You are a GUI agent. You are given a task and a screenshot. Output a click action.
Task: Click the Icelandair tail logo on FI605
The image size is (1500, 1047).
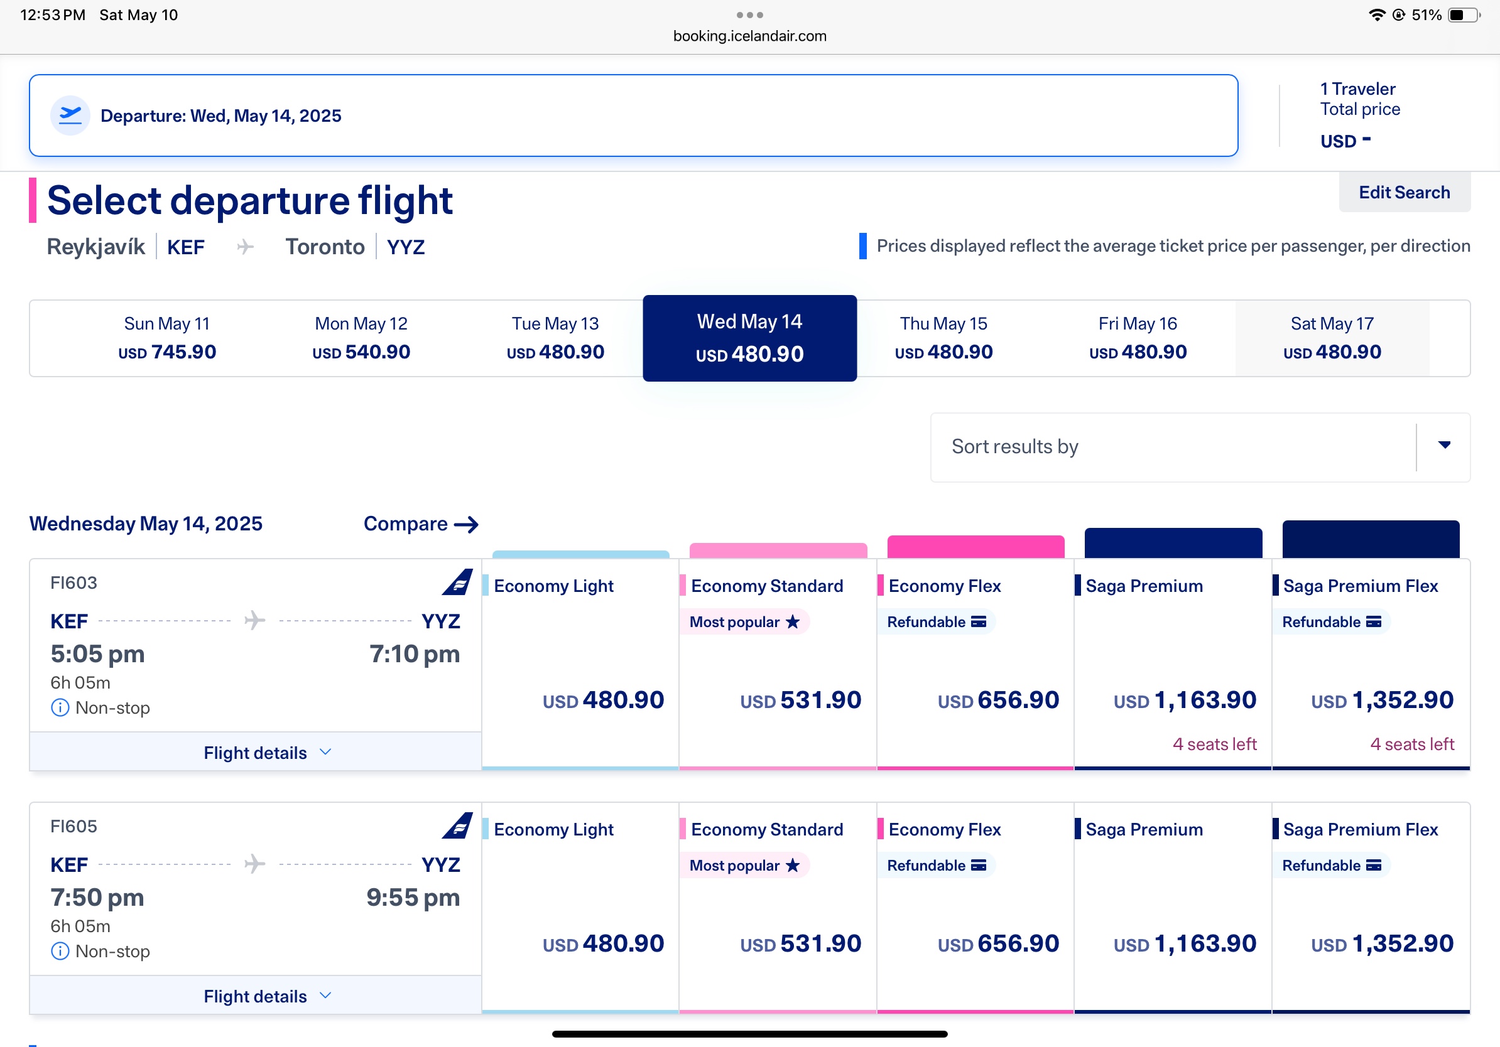(457, 825)
